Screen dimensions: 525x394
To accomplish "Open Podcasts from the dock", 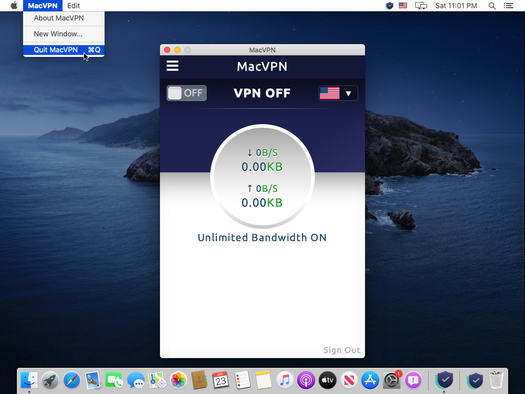I will (306, 380).
